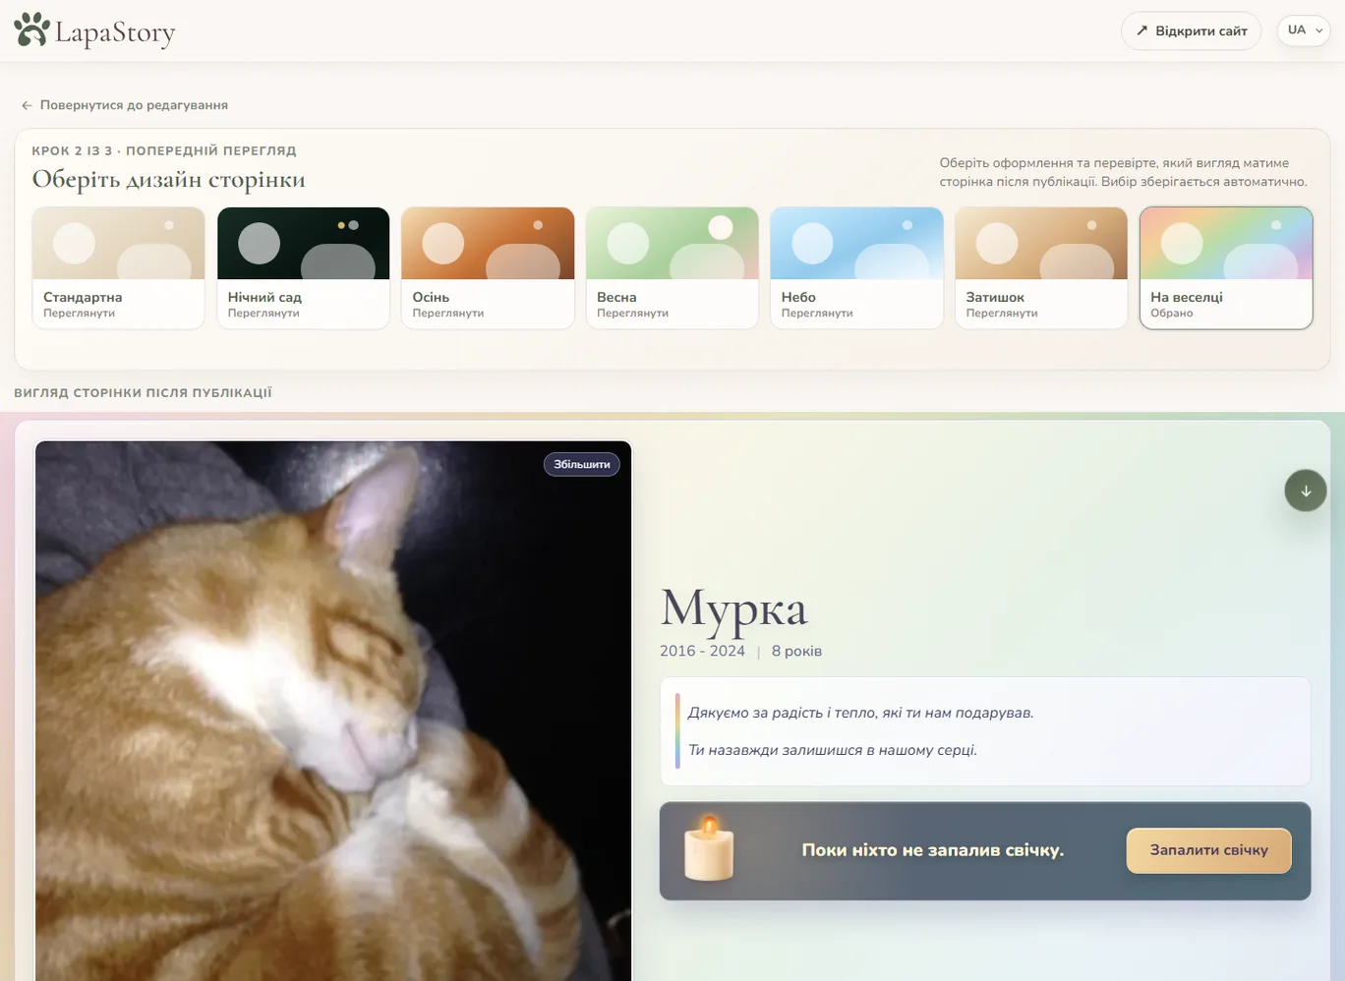Follow the Повернутися до редагування link
Viewport: 1345px width, 981px height.
pyautogui.click(x=125, y=105)
